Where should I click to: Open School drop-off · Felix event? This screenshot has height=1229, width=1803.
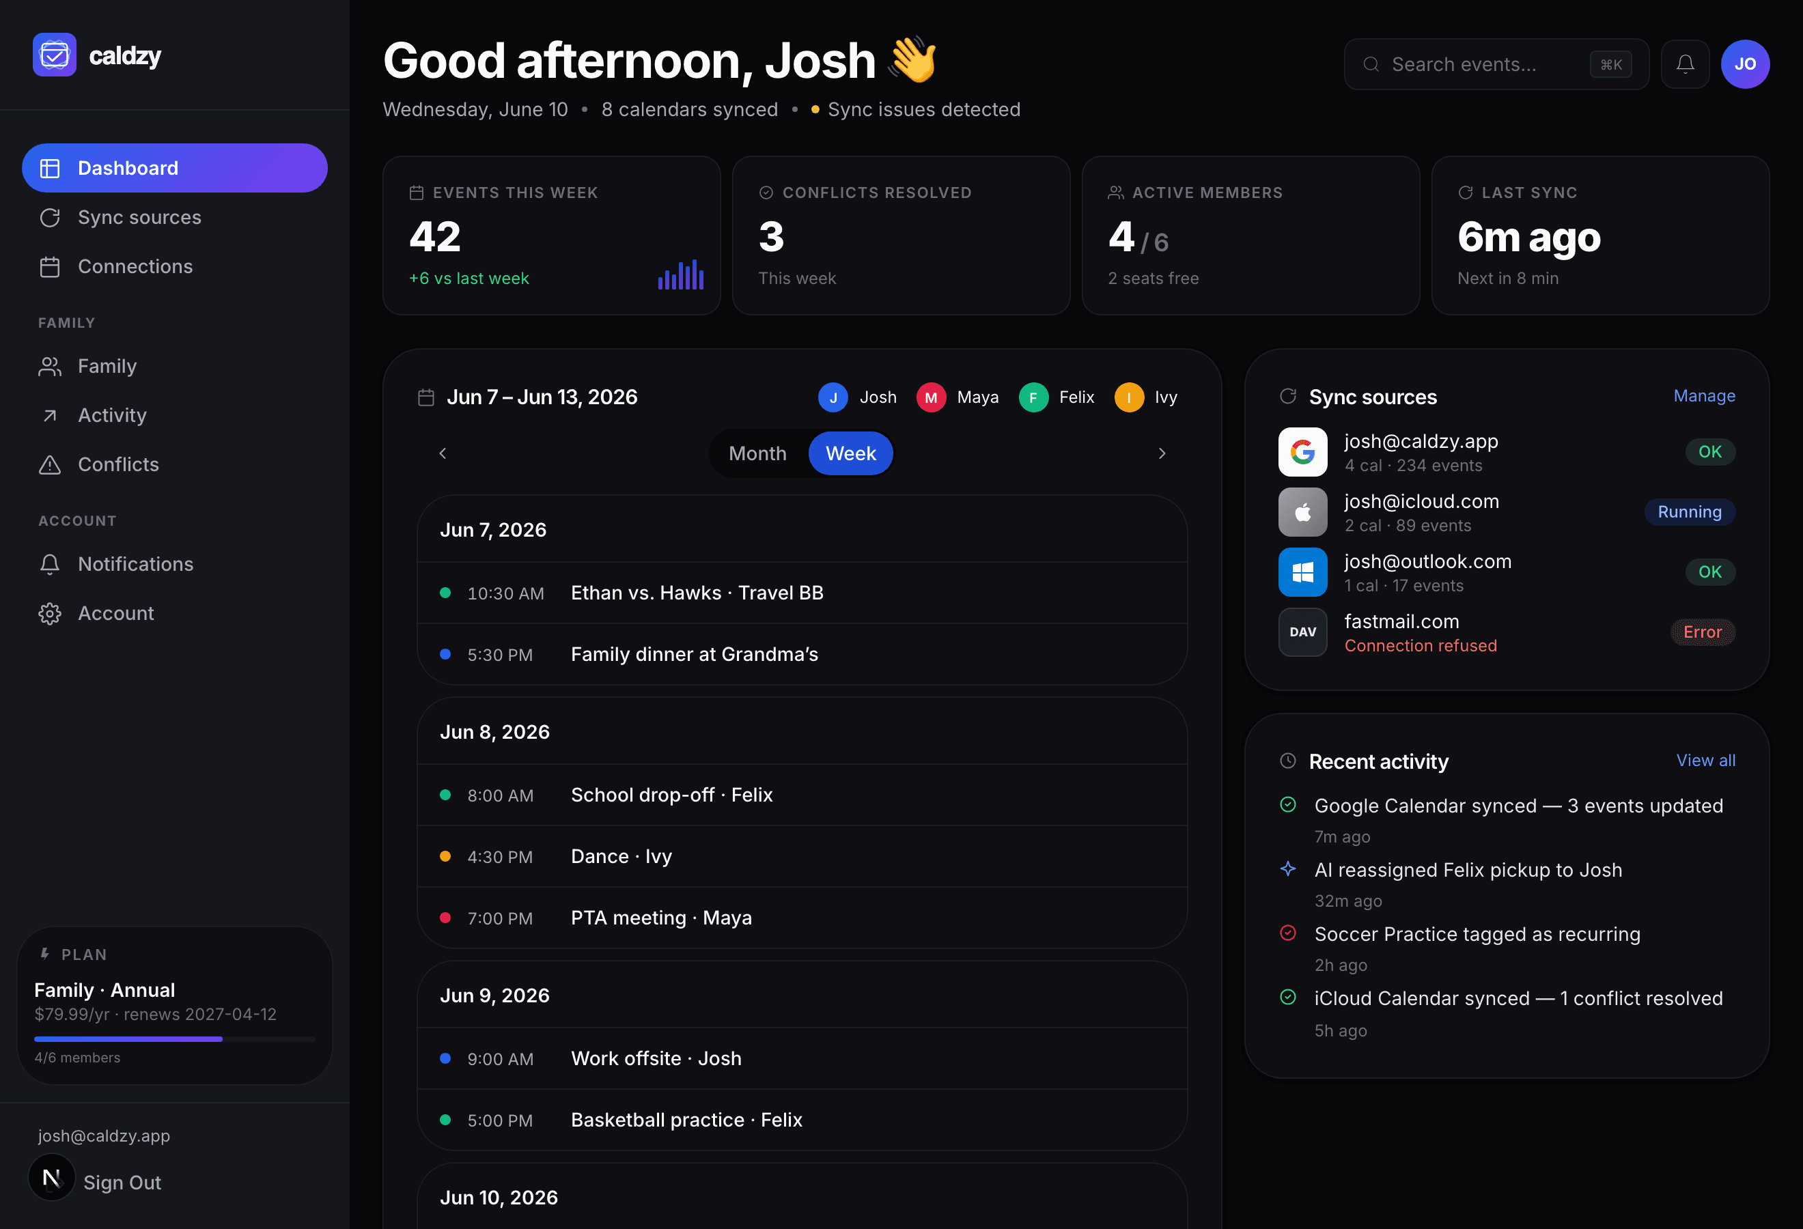[x=802, y=795]
